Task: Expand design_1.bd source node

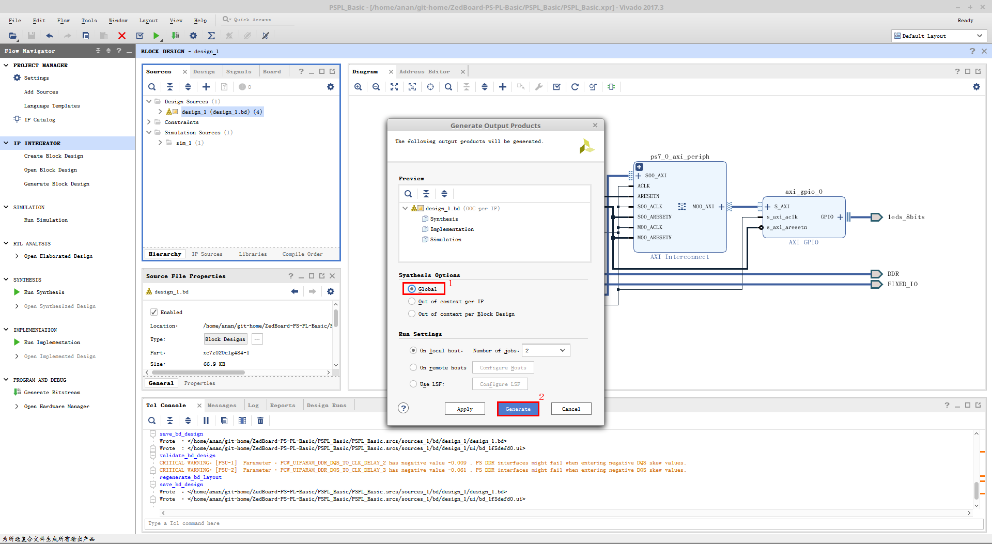Action: [x=160, y=112]
